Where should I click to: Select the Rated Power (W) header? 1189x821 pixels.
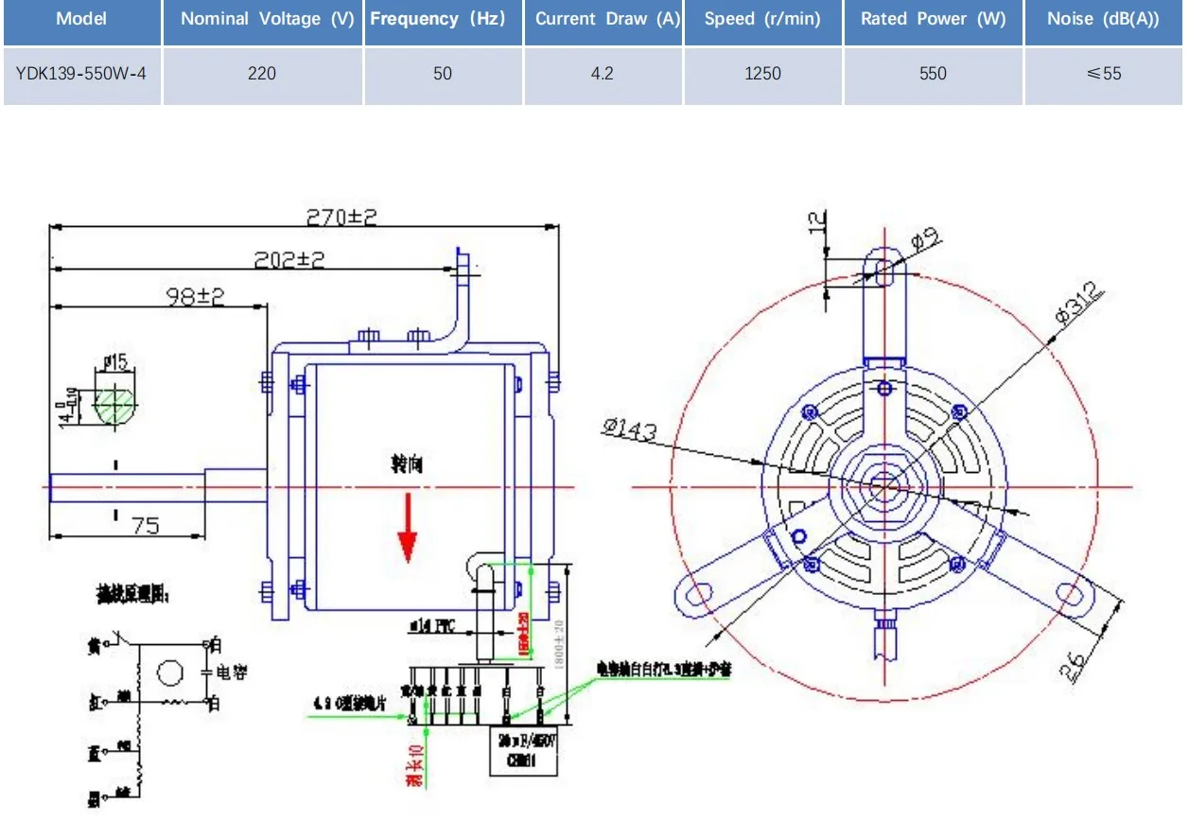pos(933,19)
